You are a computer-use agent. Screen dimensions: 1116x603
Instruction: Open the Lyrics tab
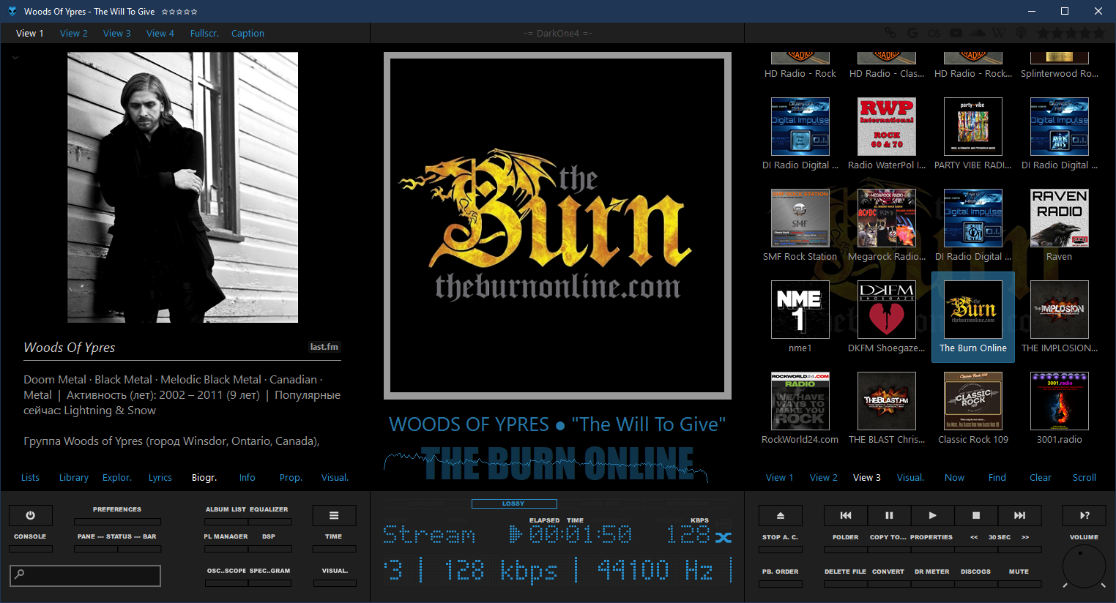(160, 477)
